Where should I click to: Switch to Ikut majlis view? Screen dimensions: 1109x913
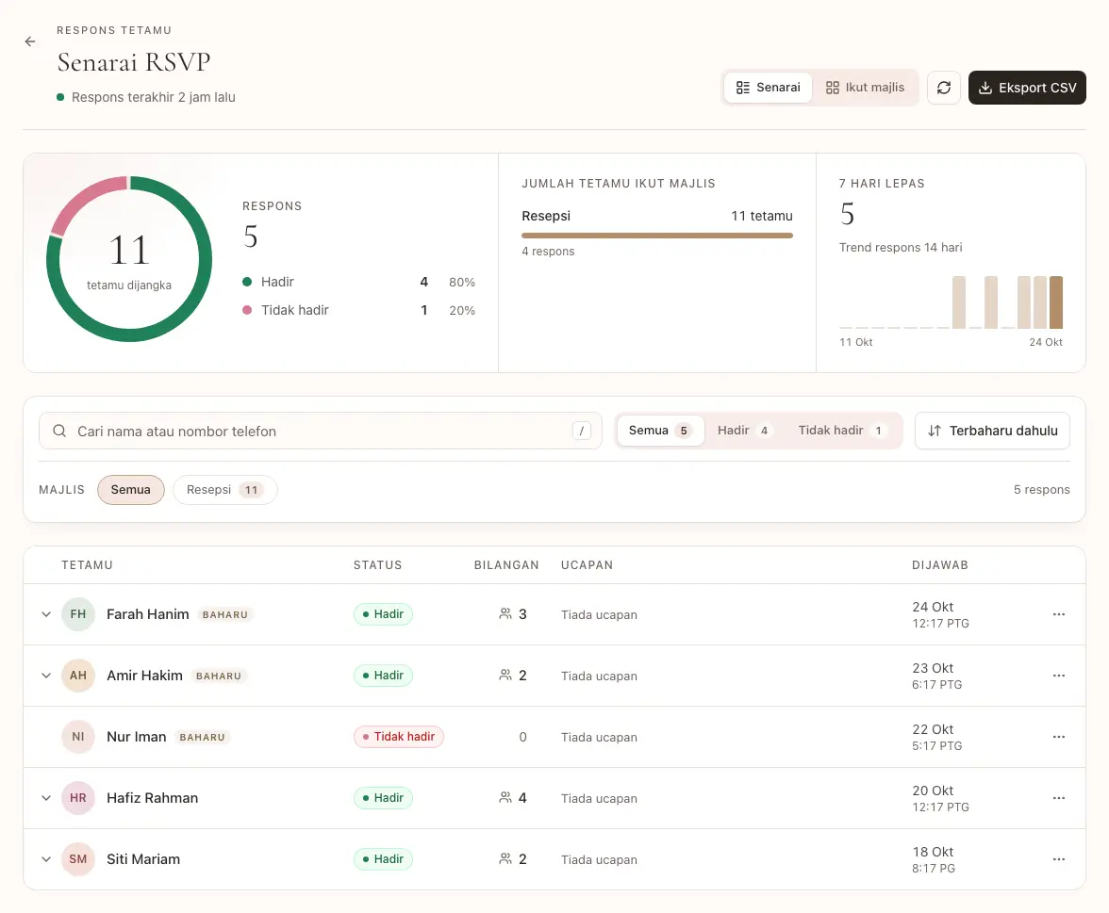[x=865, y=88]
